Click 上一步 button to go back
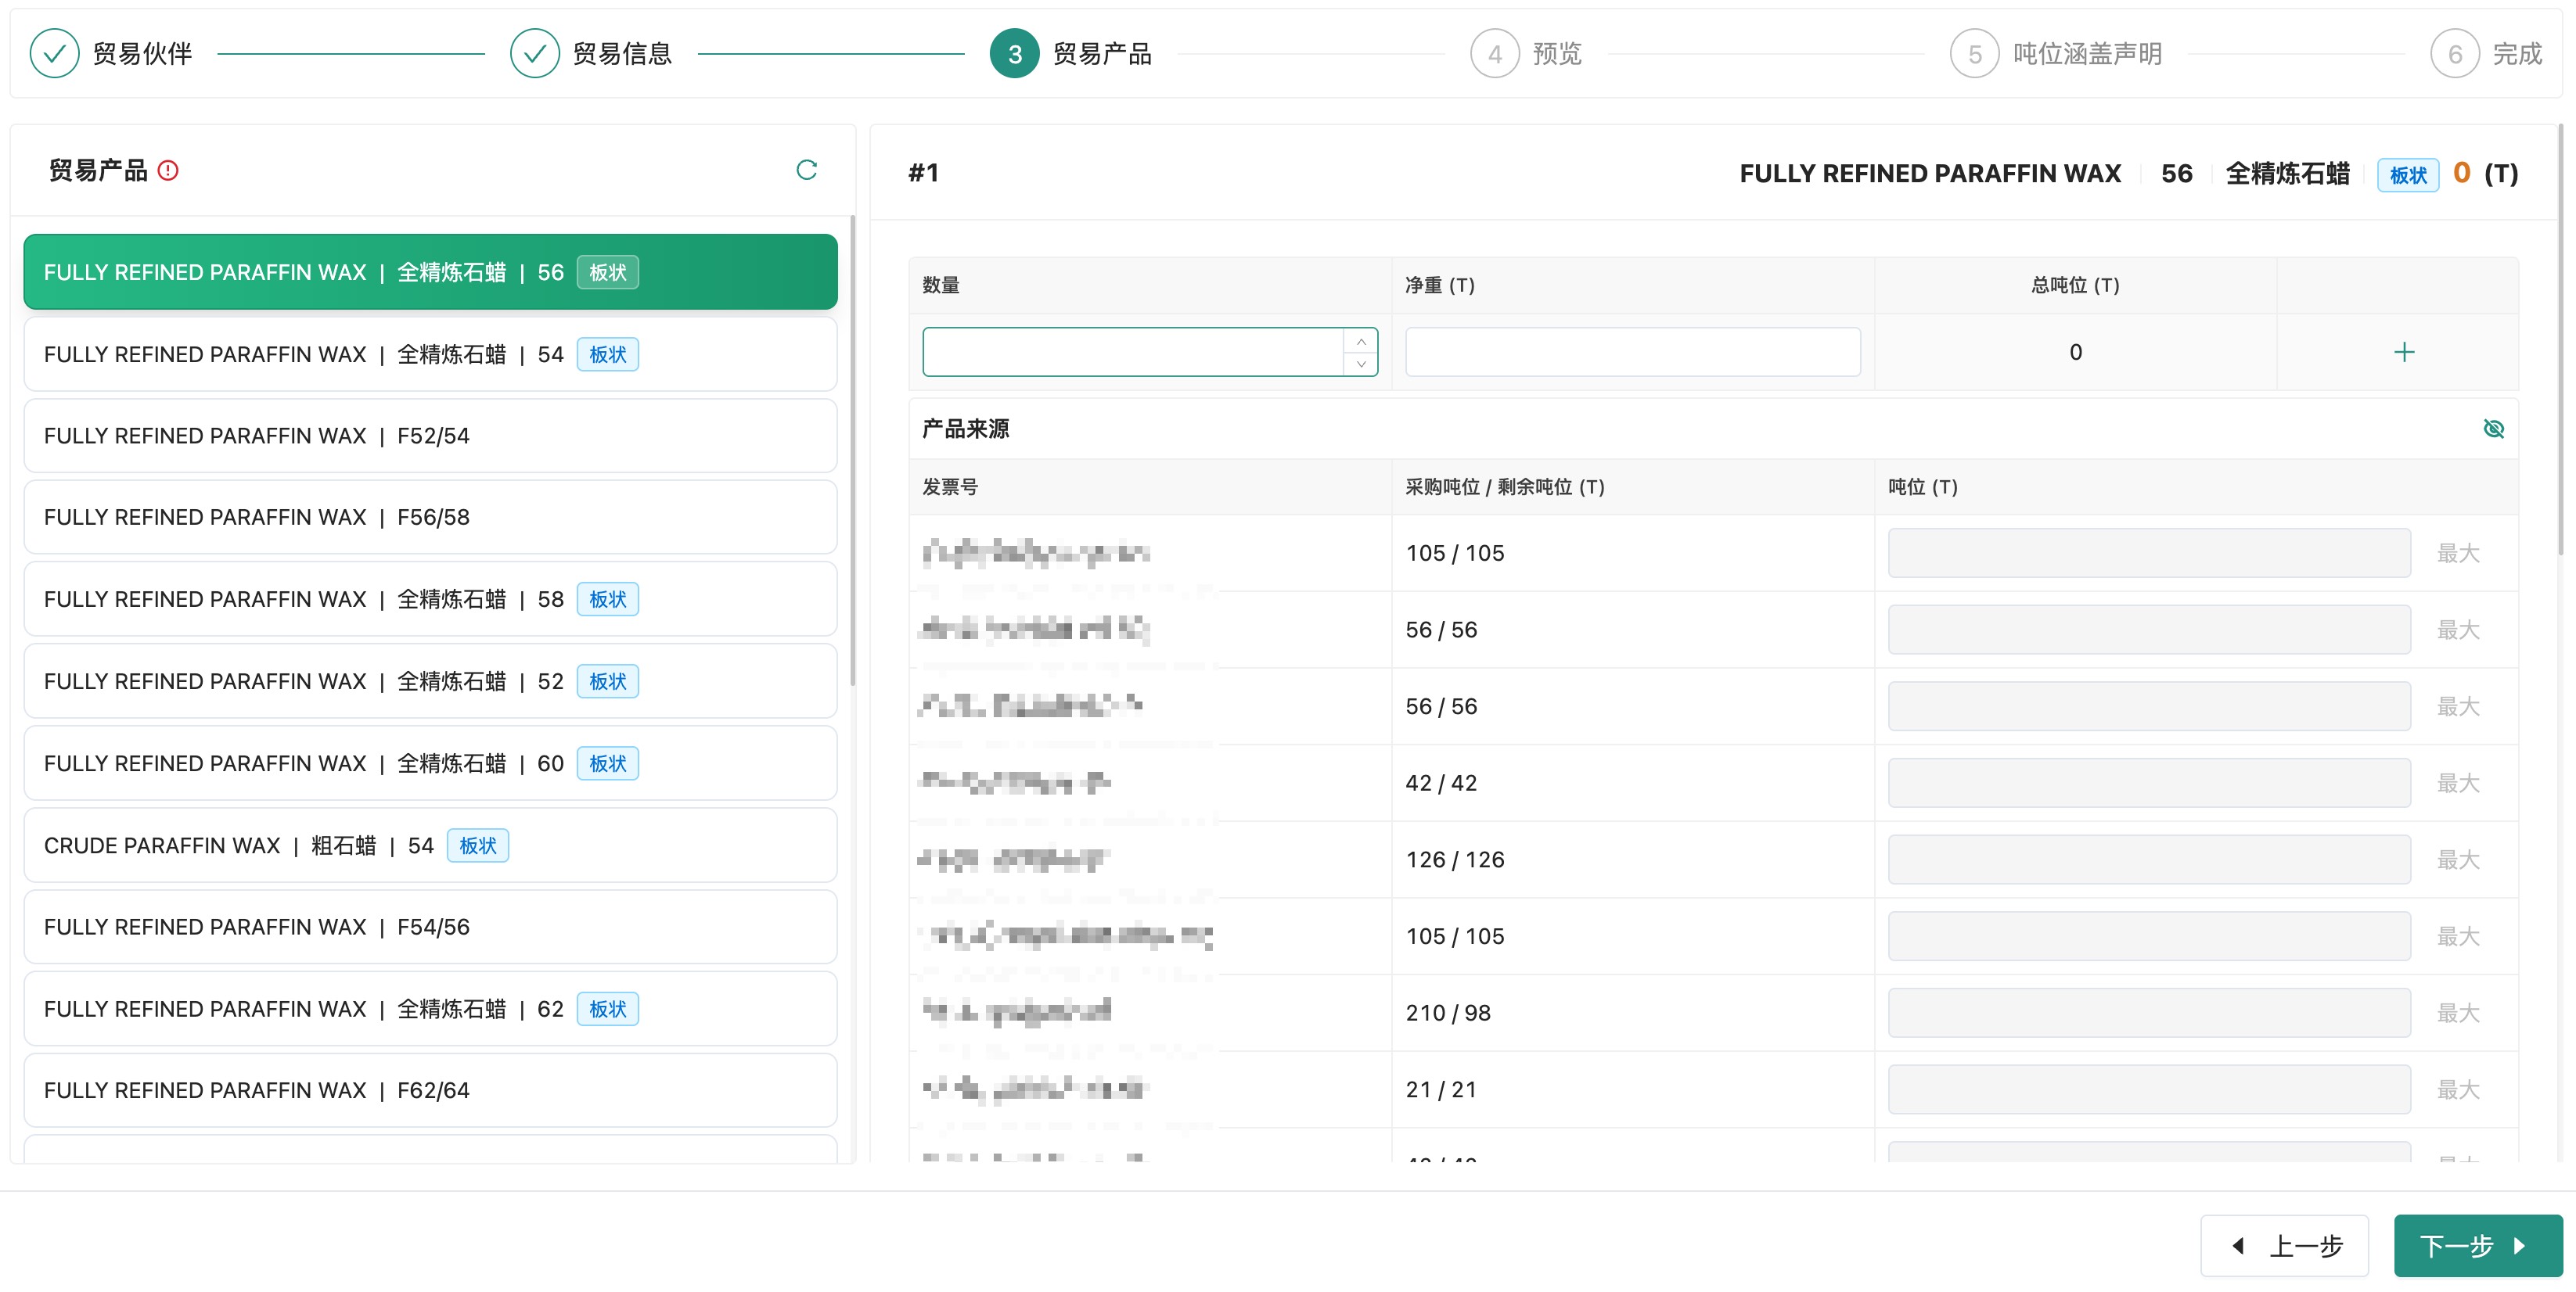 click(2284, 1245)
